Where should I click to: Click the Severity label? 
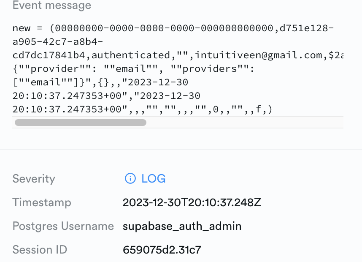click(x=34, y=179)
